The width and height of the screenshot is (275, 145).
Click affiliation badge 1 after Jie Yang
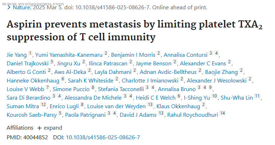[30, 53]
